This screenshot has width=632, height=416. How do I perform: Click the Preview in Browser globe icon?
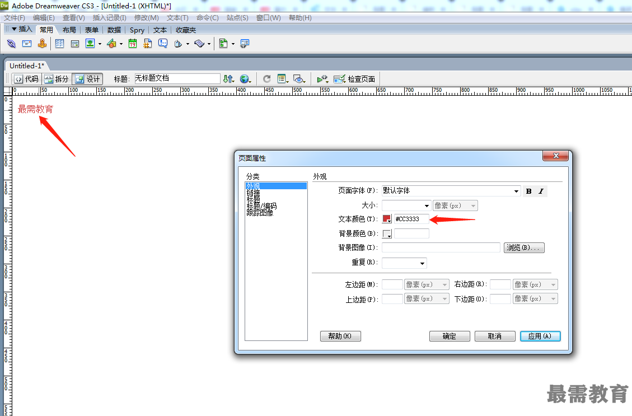click(x=245, y=79)
